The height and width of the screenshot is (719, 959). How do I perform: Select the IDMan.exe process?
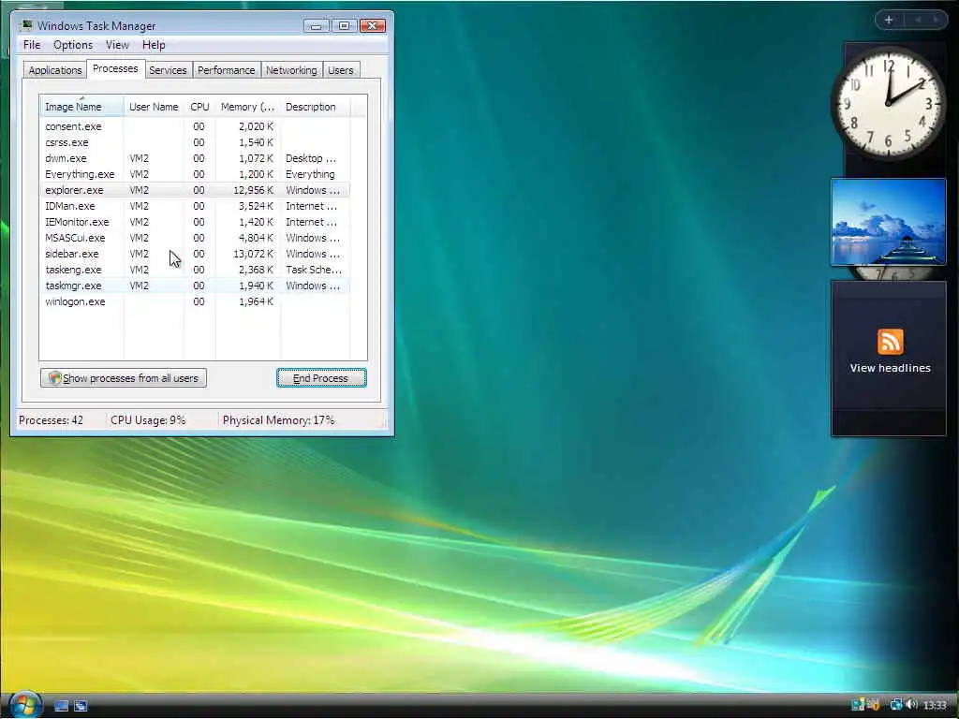(x=195, y=206)
